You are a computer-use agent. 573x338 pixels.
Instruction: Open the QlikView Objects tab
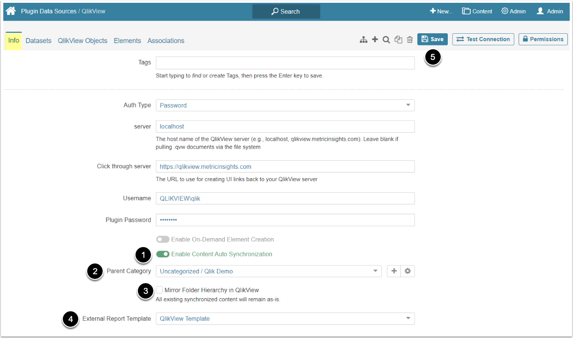(83, 41)
